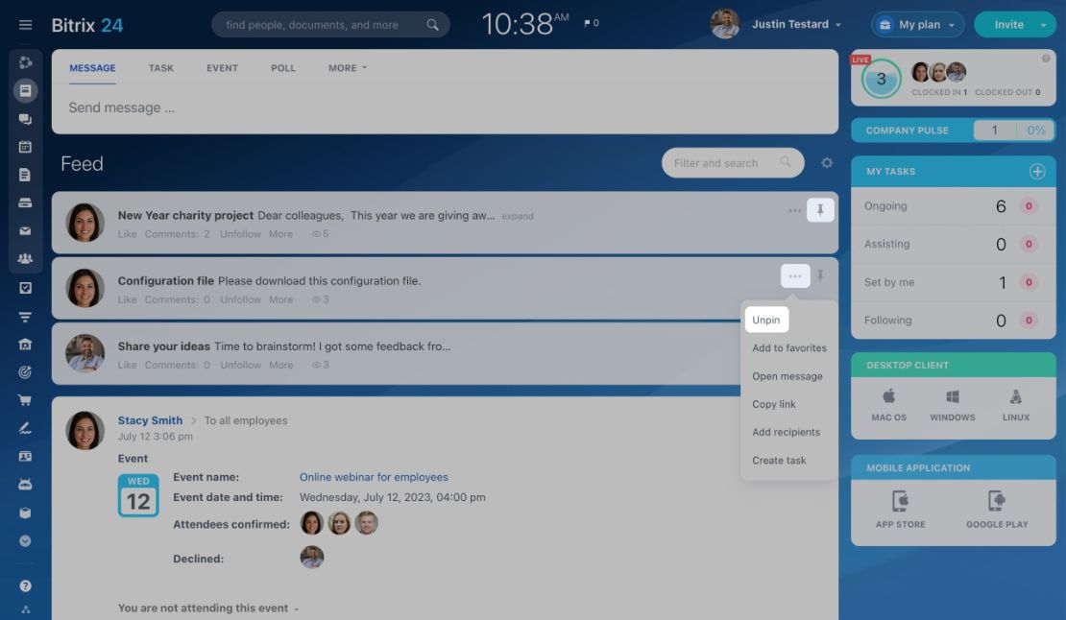Screen dimensions: 1066x620
Task: Download the Mac OS desktop client
Action: (x=888, y=405)
